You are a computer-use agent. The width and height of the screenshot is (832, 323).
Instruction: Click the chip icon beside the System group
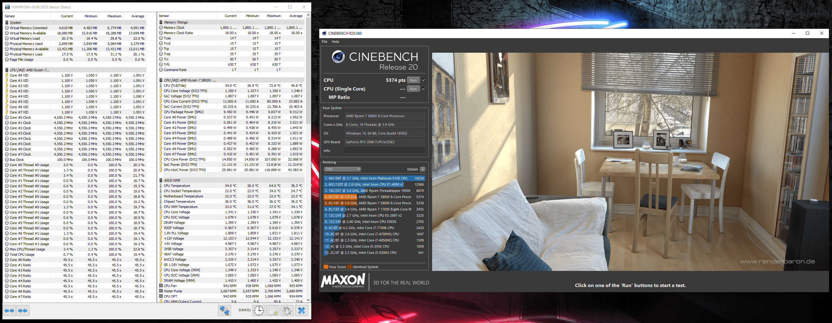point(7,23)
